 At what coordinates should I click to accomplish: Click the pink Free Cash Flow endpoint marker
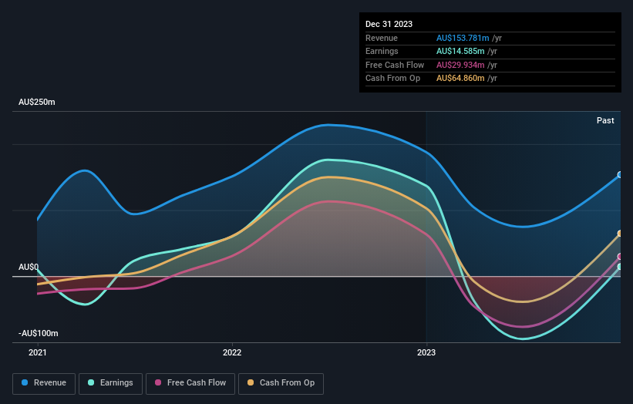point(620,256)
